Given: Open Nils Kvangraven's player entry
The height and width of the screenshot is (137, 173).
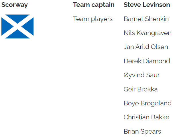Looking at the screenshot, I should [148, 33].
